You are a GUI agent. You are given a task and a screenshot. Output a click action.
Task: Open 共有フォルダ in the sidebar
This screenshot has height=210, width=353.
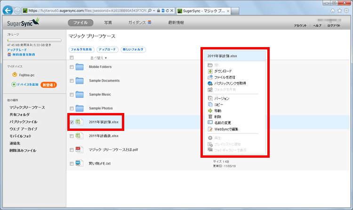(x=20, y=114)
